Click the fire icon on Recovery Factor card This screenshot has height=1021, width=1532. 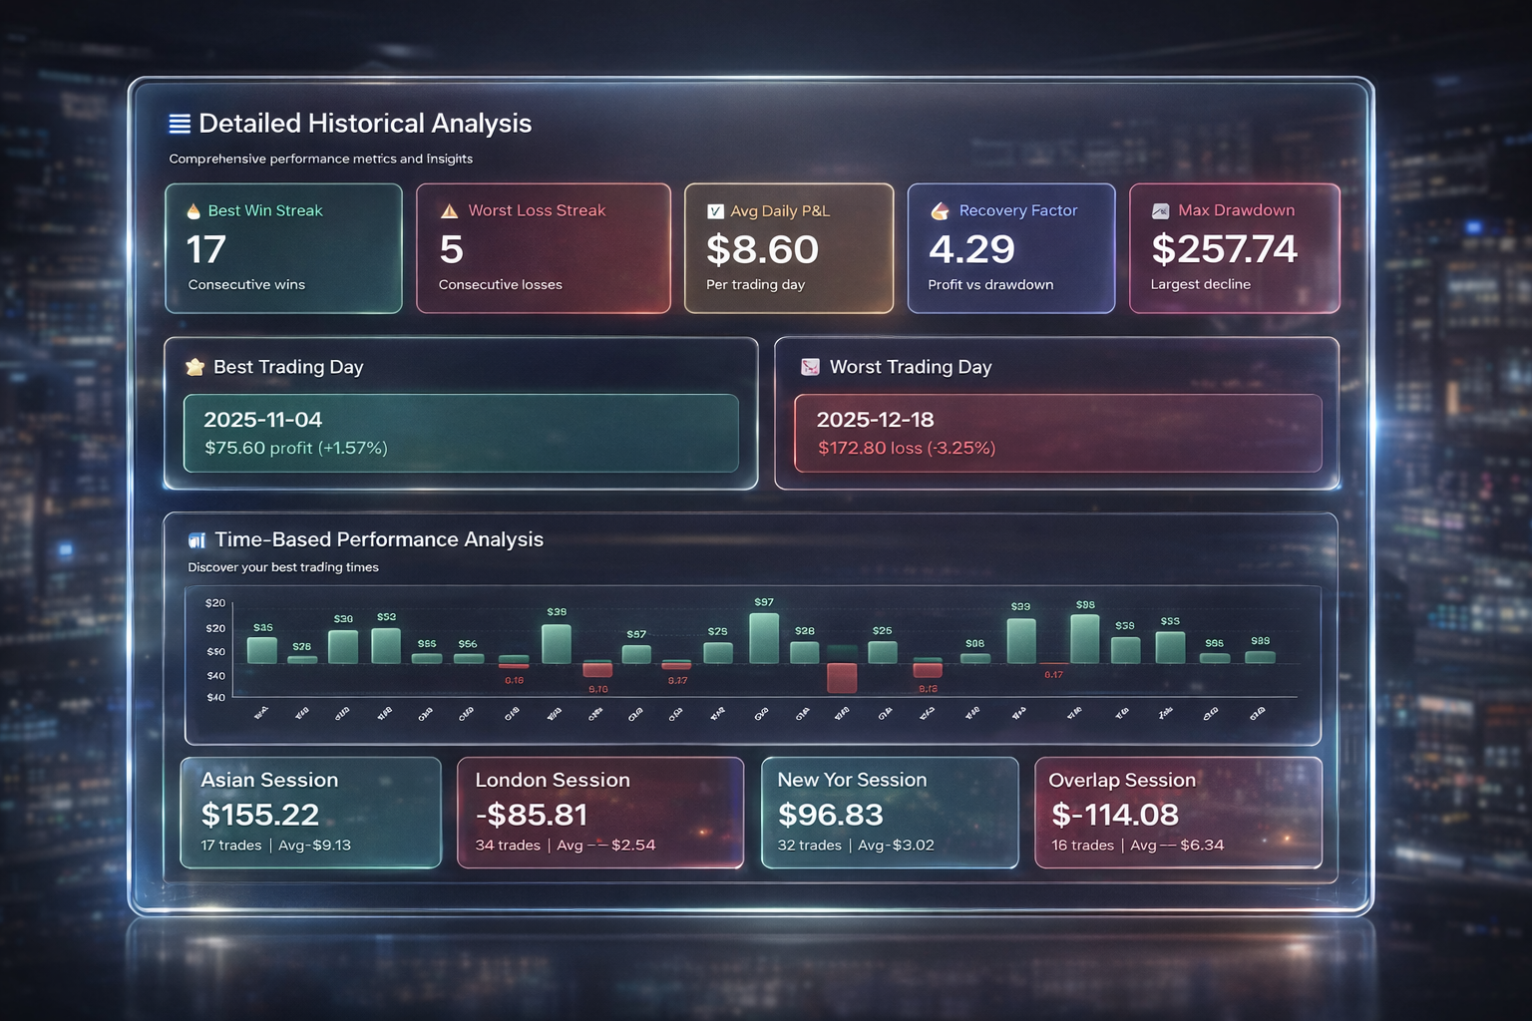939,210
